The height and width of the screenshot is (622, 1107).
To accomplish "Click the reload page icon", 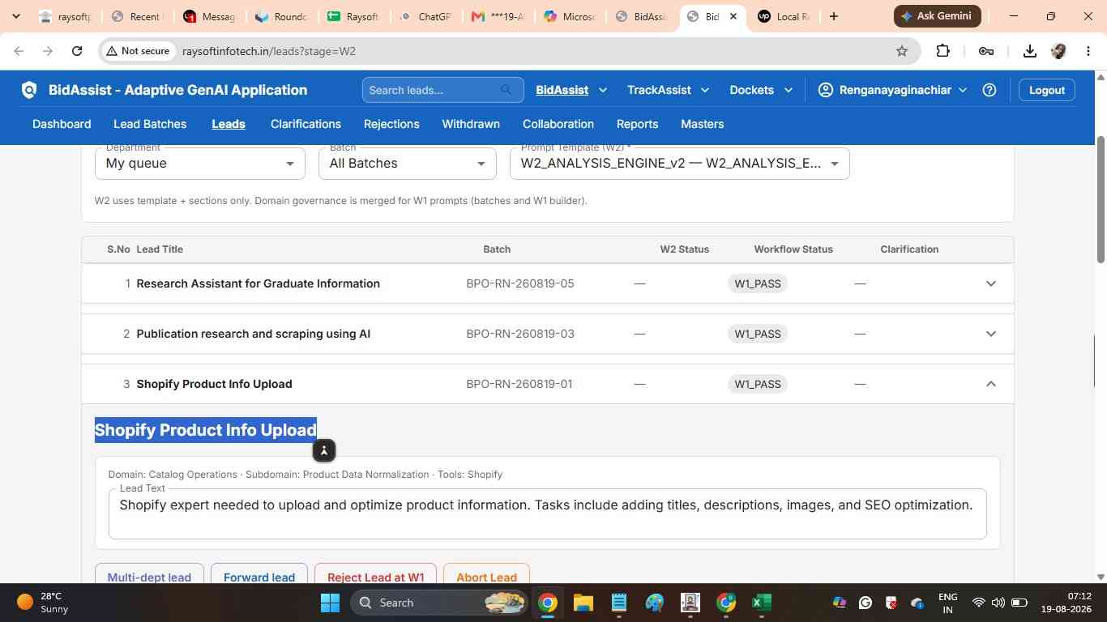I will click(77, 51).
